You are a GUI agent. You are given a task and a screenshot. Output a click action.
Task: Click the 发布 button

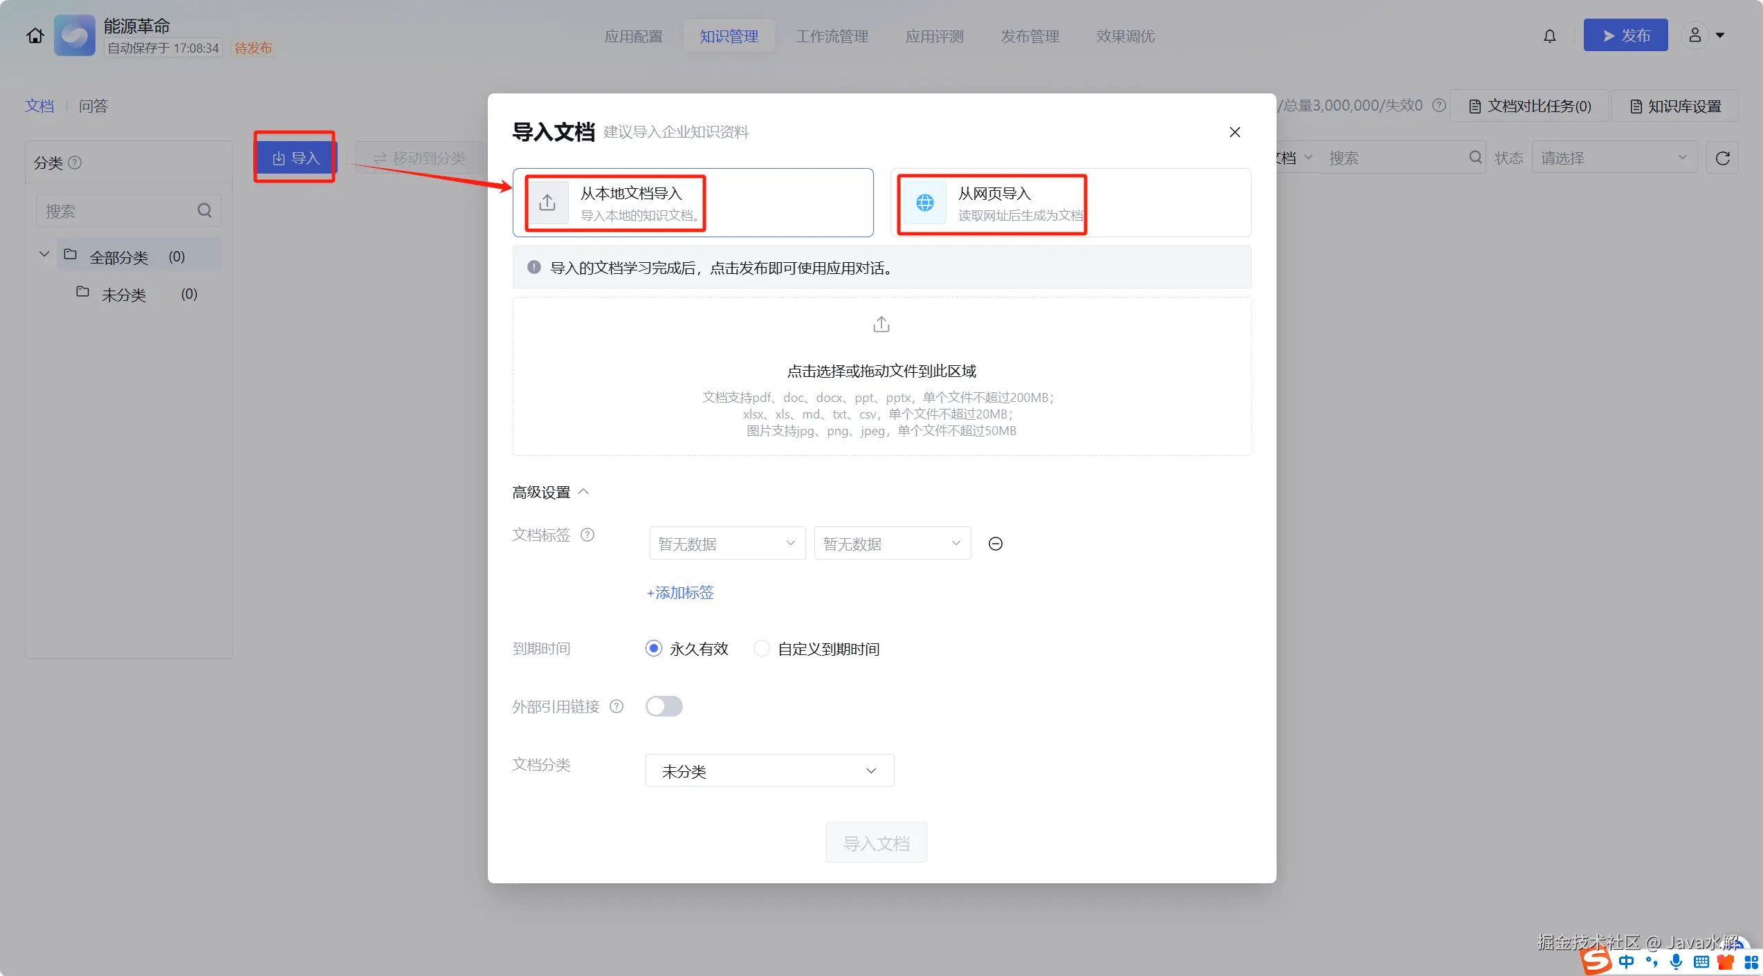1625,35
